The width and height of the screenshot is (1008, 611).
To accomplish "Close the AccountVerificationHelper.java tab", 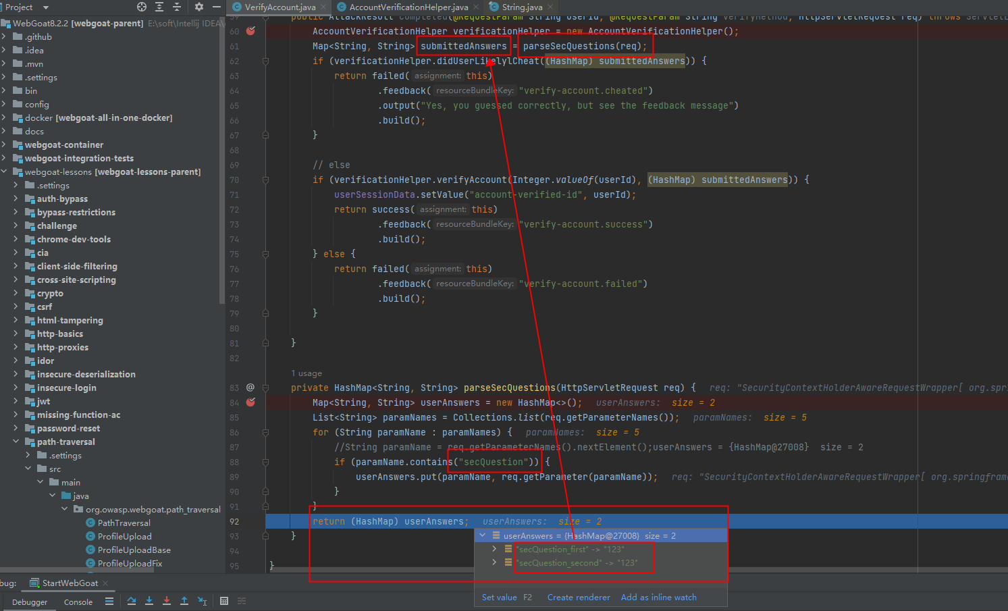I will pyautogui.click(x=476, y=7).
